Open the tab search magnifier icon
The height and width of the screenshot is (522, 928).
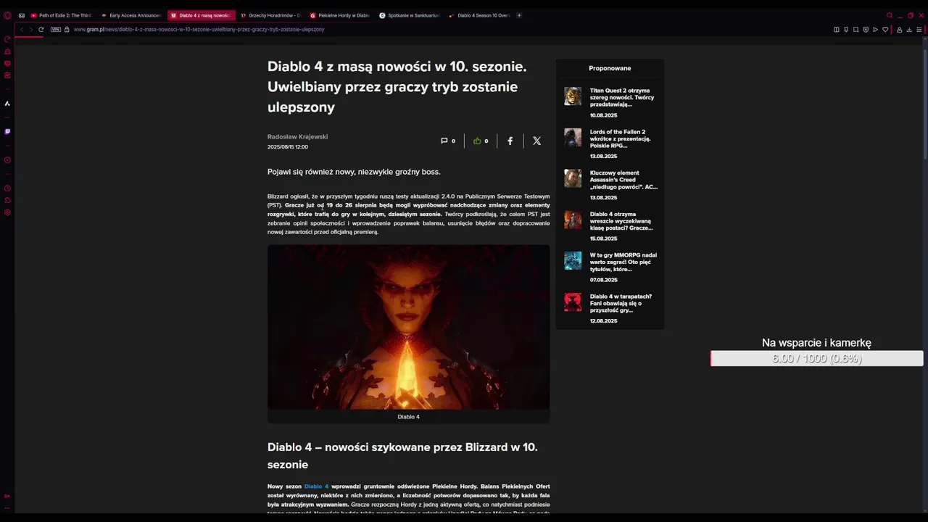pos(890,15)
